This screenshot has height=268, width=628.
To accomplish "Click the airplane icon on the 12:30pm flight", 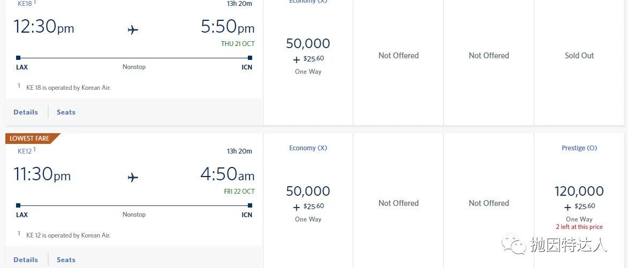I will click(x=133, y=30).
